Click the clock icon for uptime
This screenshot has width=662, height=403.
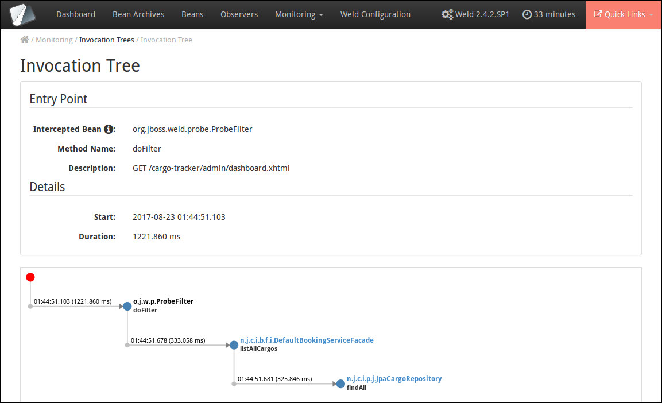coord(526,14)
